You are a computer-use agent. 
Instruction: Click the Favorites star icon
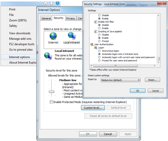point(51,3)
